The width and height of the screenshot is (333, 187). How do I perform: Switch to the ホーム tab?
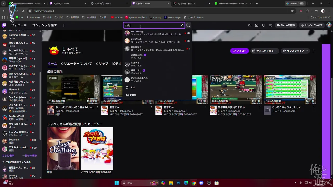pos(52,64)
